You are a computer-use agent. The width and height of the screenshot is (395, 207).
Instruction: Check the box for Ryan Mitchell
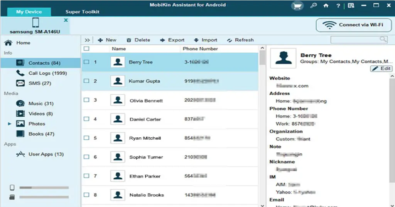86,138
